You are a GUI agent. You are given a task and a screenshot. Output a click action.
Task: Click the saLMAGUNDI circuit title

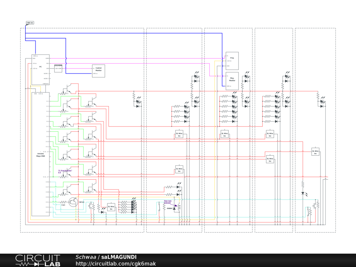119,257
